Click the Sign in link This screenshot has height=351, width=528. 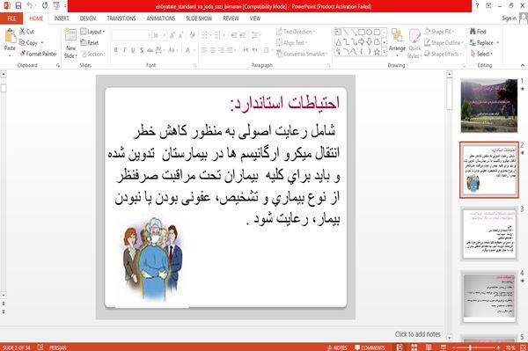click(x=509, y=18)
